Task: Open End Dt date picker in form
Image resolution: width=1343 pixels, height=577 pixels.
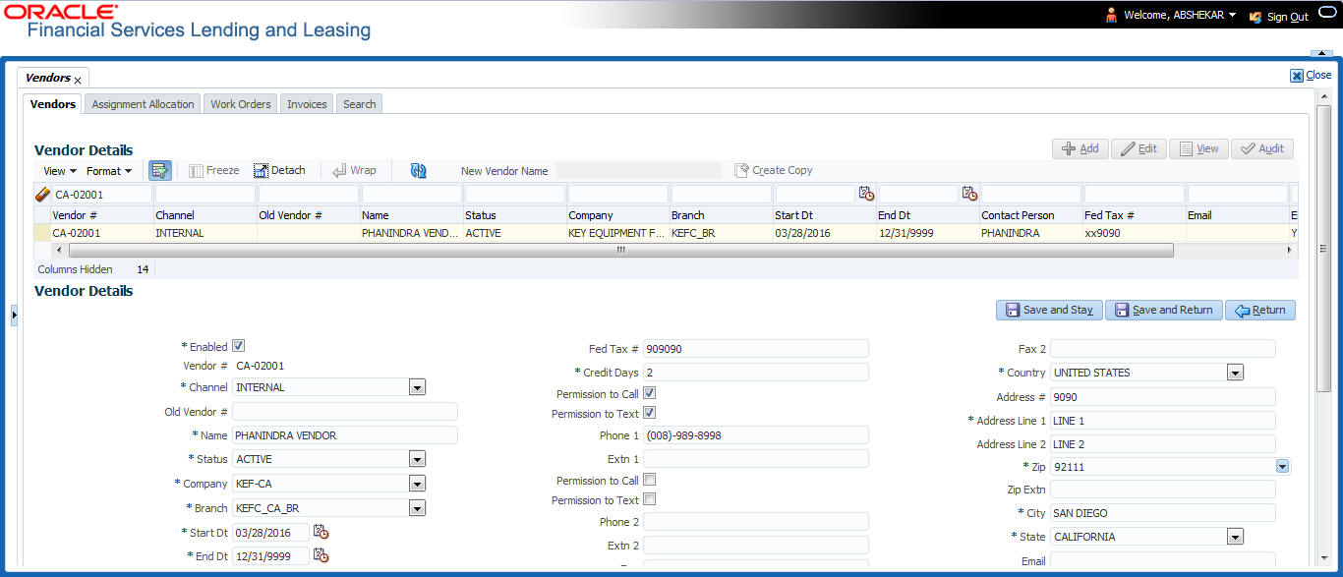Action: tap(321, 555)
